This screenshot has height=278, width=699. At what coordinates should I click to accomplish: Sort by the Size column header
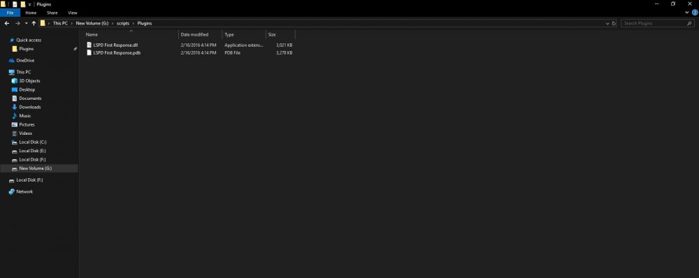280,34
